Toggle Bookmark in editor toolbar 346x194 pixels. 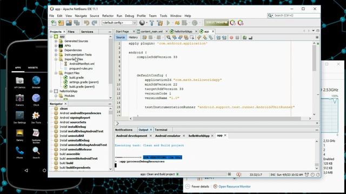pos(211,38)
